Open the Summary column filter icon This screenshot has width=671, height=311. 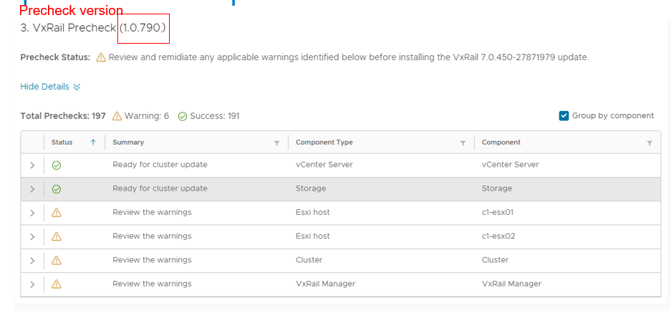click(277, 143)
